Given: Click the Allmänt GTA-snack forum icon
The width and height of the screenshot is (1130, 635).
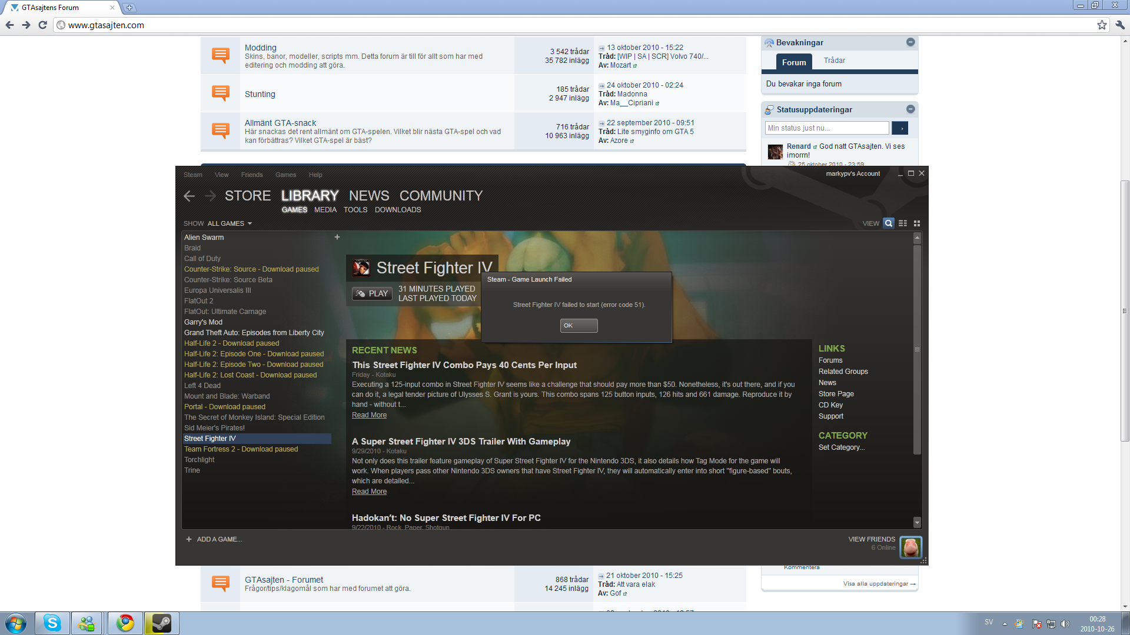Looking at the screenshot, I should (x=221, y=131).
